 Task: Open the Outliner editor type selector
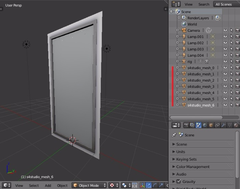[x=176, y=4]
